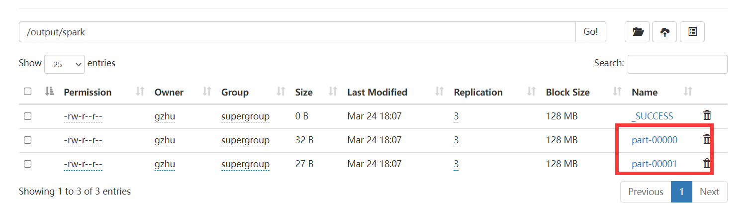Go to page 1 in pagination
Screen dimensions: 756x204
[682, 192]
